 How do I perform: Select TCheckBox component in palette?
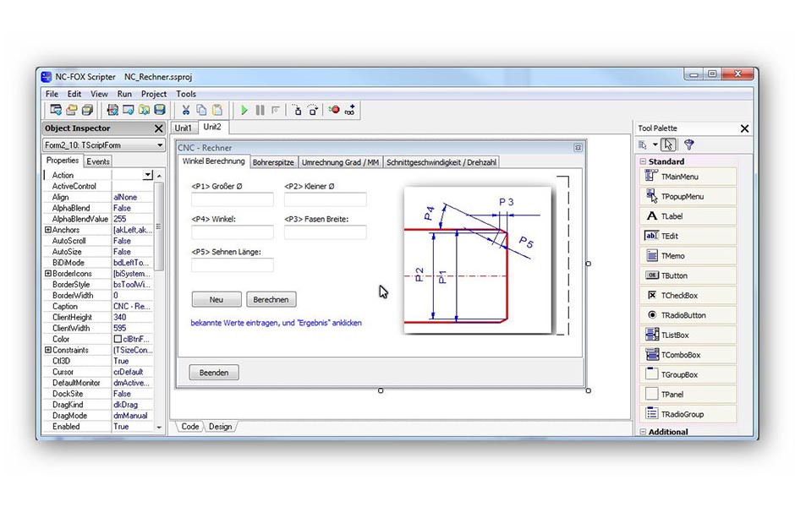click(687, 296)
